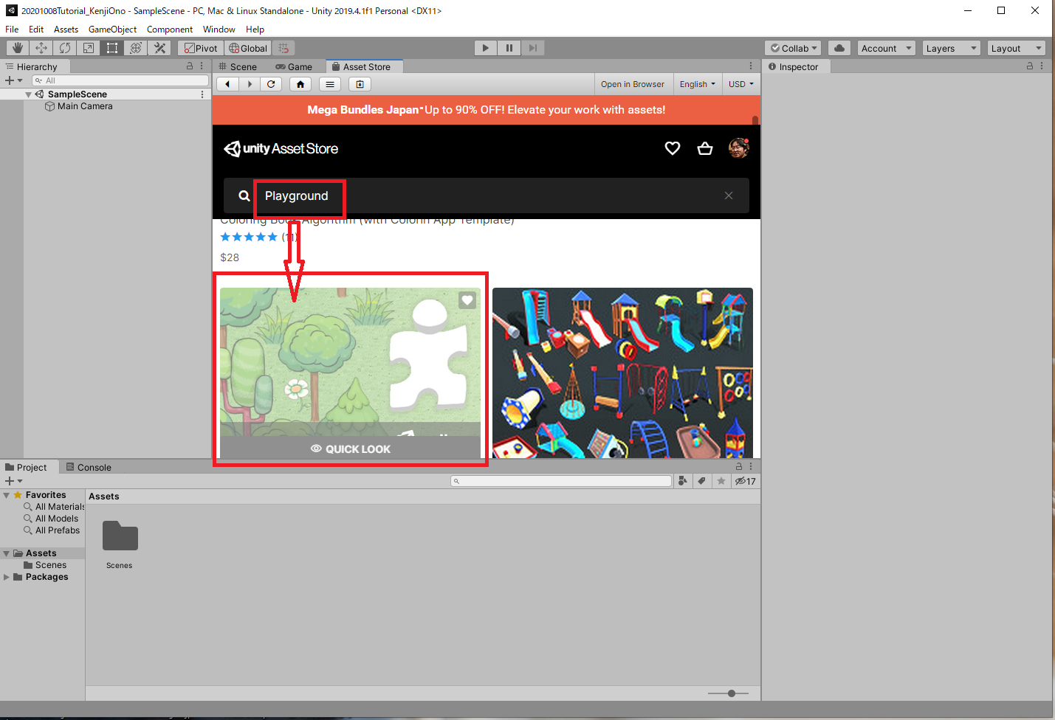
Task: Go back in Asset Store
Action: coord(227,84)
